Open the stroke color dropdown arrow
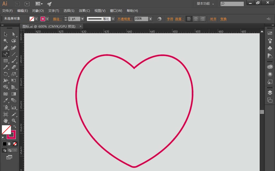Viewport: 275px width, 171px height. 47,19
